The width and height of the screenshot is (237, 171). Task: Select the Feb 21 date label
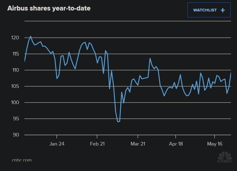97,144
